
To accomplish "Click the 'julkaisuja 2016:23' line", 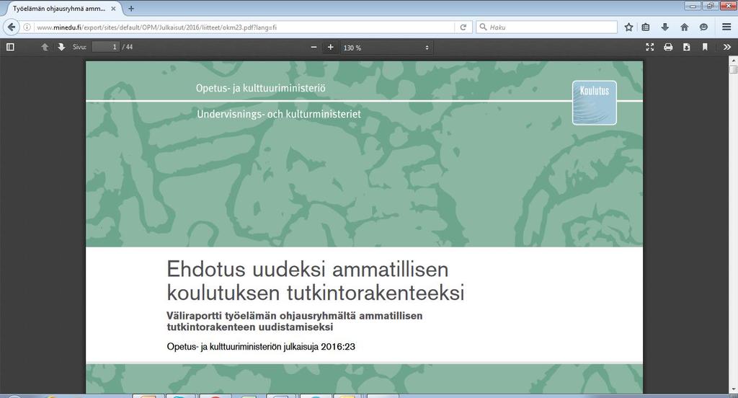I will coord(319,347).
